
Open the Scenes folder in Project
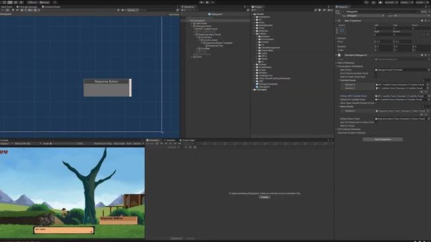263,65
